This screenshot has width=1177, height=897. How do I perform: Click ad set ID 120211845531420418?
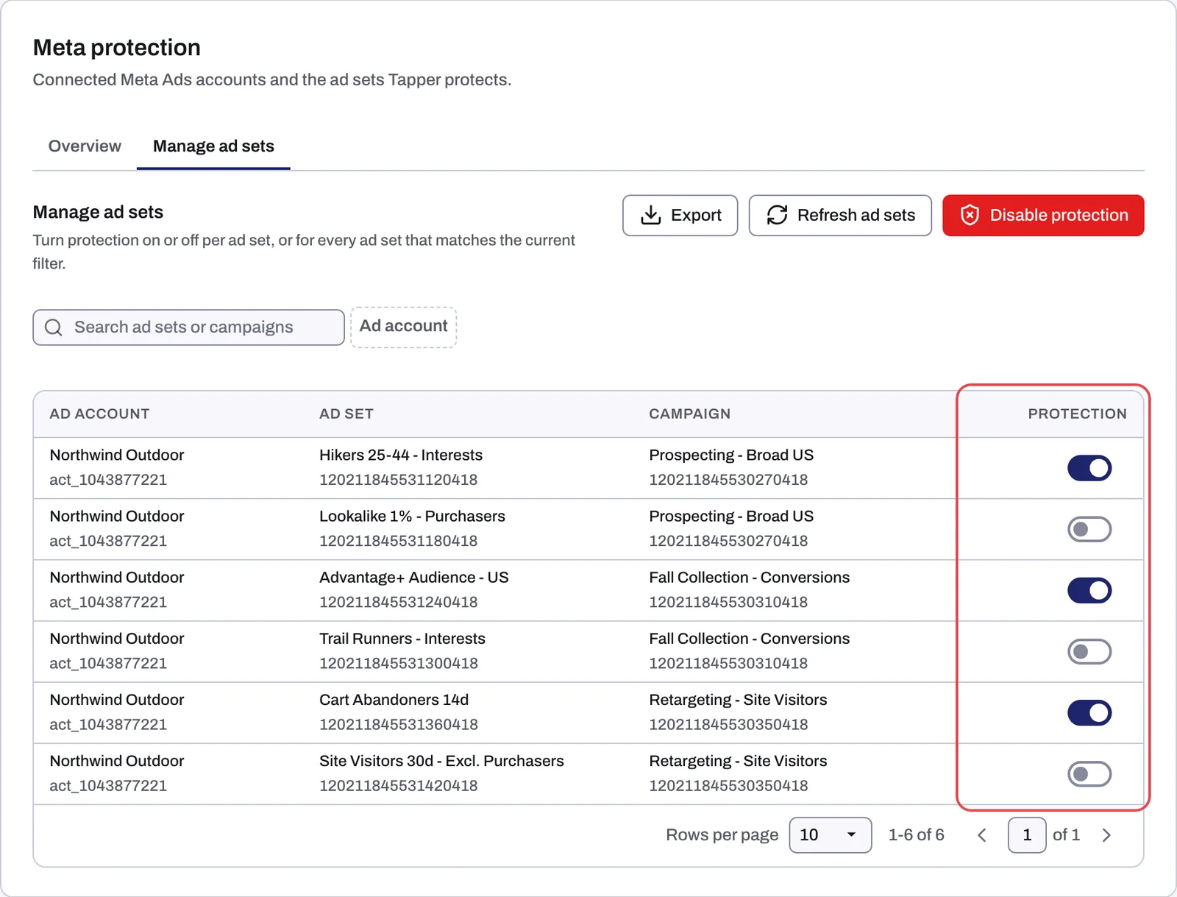tap(398, 786)
